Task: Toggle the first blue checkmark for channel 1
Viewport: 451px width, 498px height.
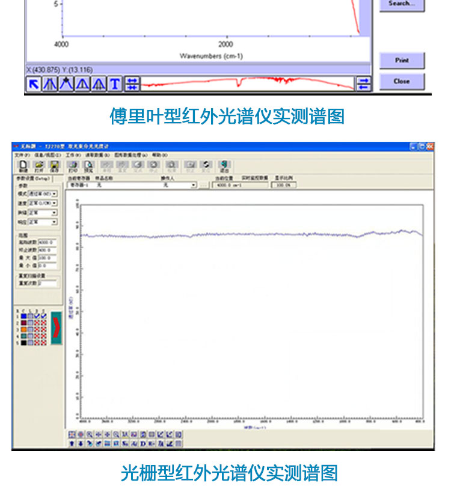Action: tap(37, 315)
